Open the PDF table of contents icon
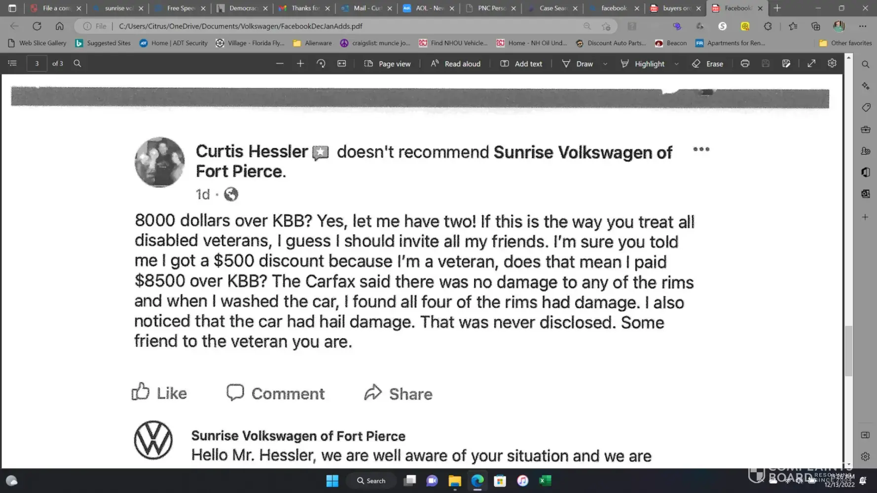Screen dimensions: 877x493 12,64
